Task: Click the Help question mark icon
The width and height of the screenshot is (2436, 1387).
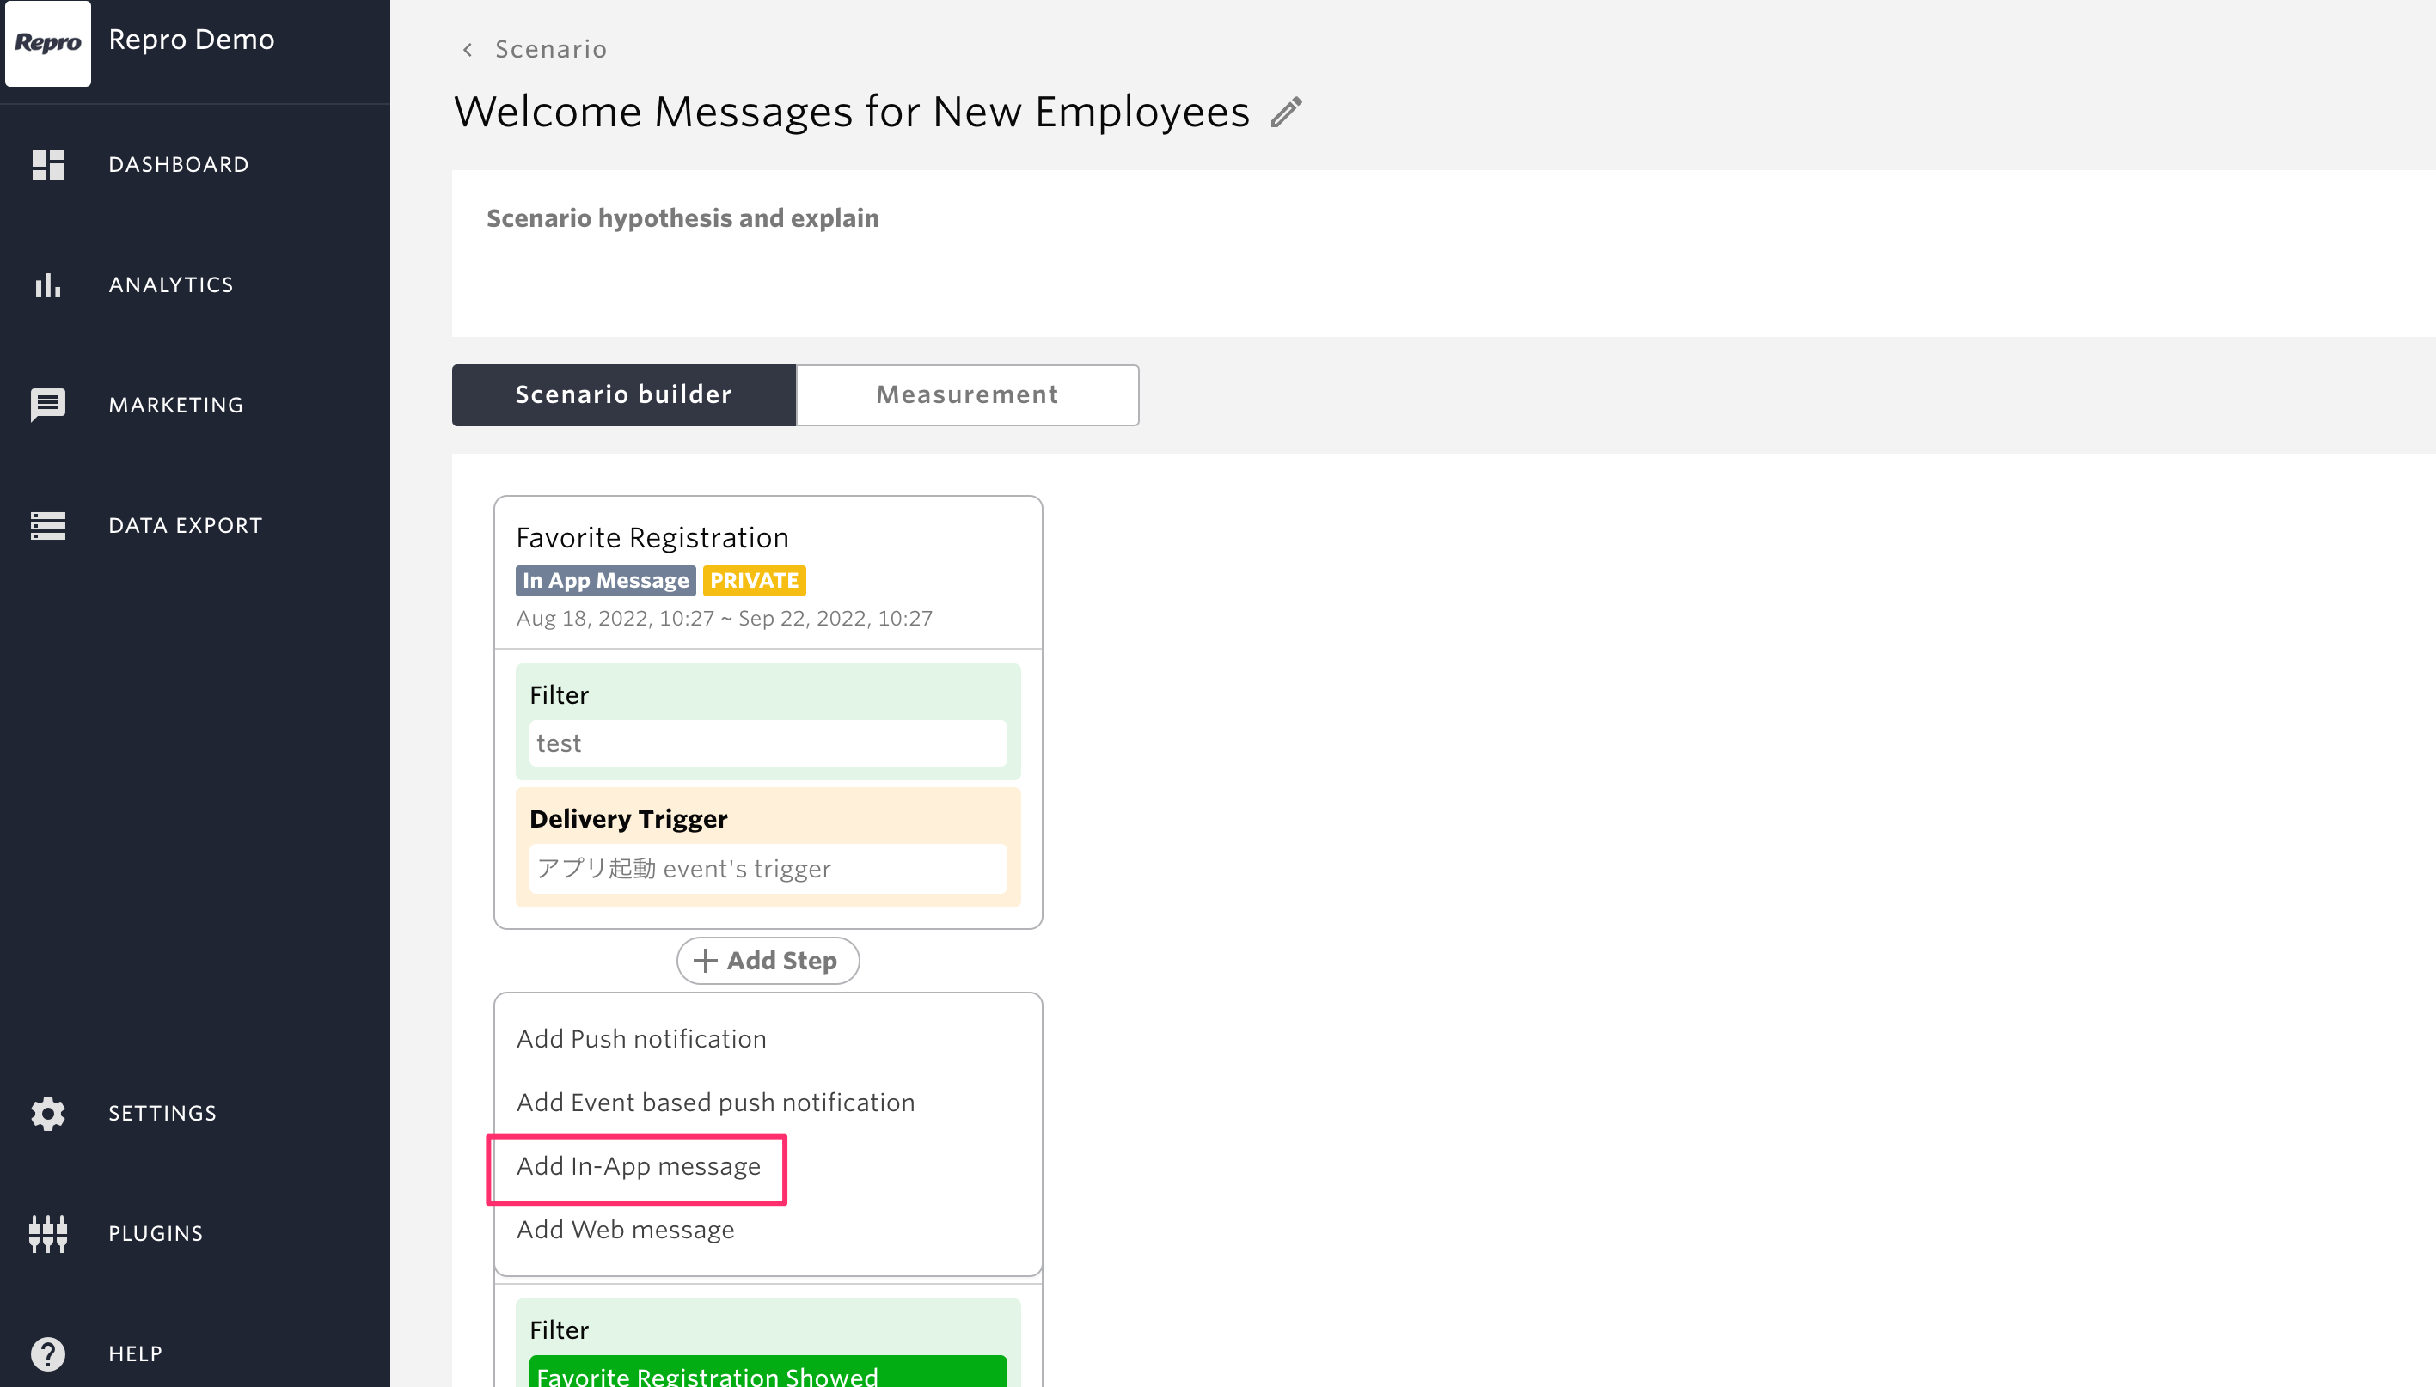Action: pyautogui.click(x=47, y=1353)
